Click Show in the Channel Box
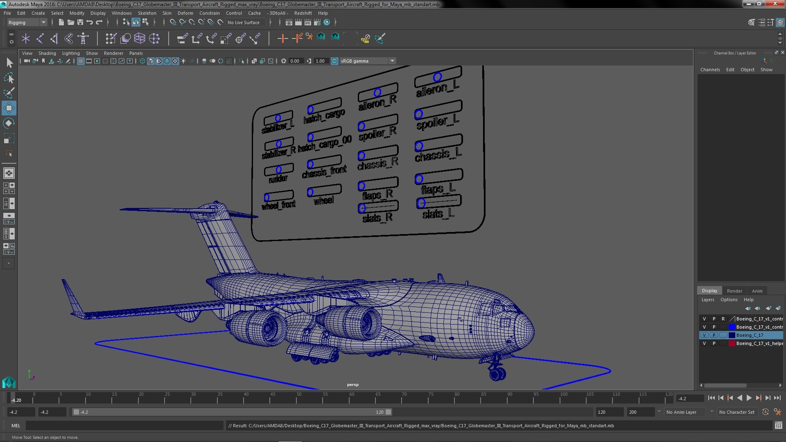This screenshot has height=442, width=786. pyautogui.click(x=766, y=70)
